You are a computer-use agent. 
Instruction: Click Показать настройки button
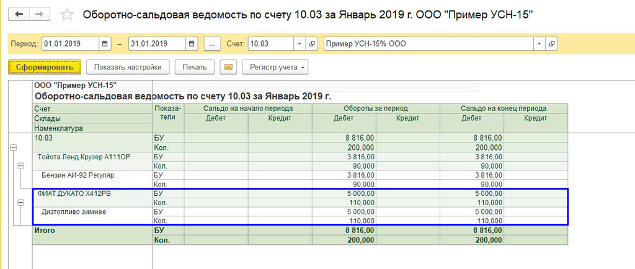pyautogui.click(x=128, y=67)
